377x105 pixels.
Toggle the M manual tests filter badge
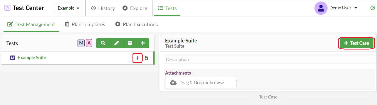click(81, 43)
